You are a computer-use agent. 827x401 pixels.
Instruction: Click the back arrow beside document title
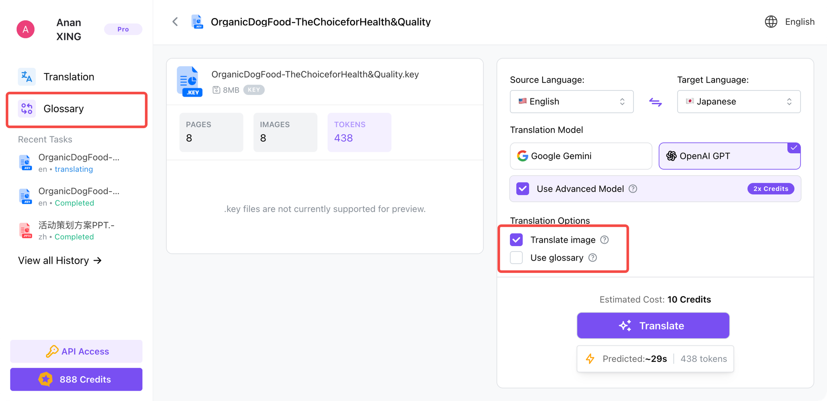click(175, 21)
